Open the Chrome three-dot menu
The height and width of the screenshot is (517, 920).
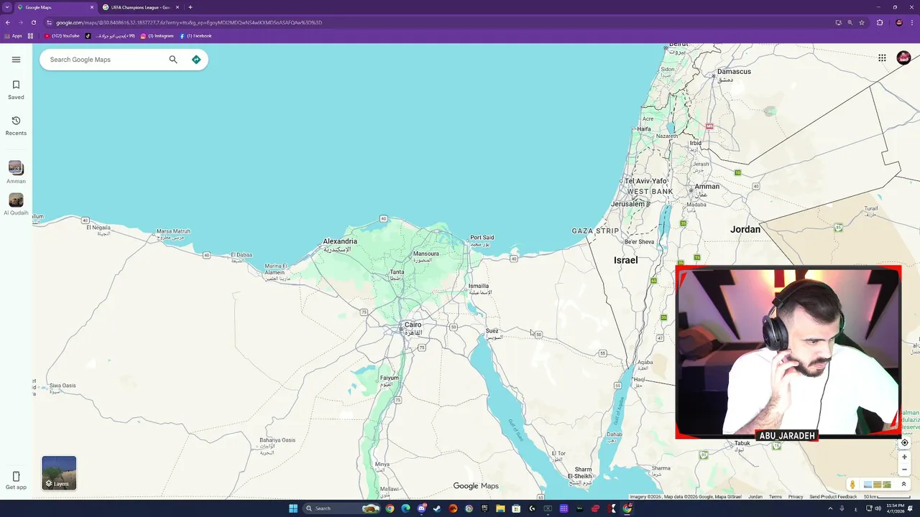click(x=913, y=22)
